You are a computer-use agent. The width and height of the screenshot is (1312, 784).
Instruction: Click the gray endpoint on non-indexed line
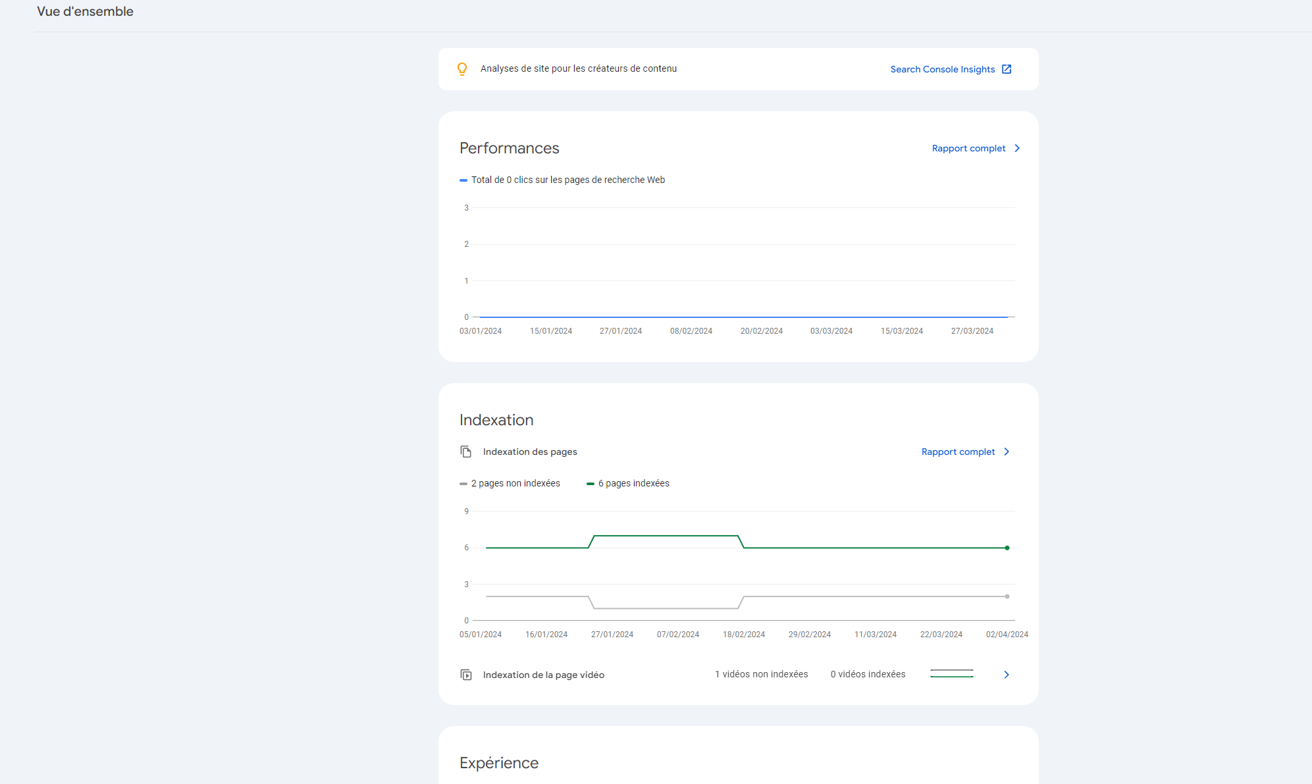click(1007, 596)
